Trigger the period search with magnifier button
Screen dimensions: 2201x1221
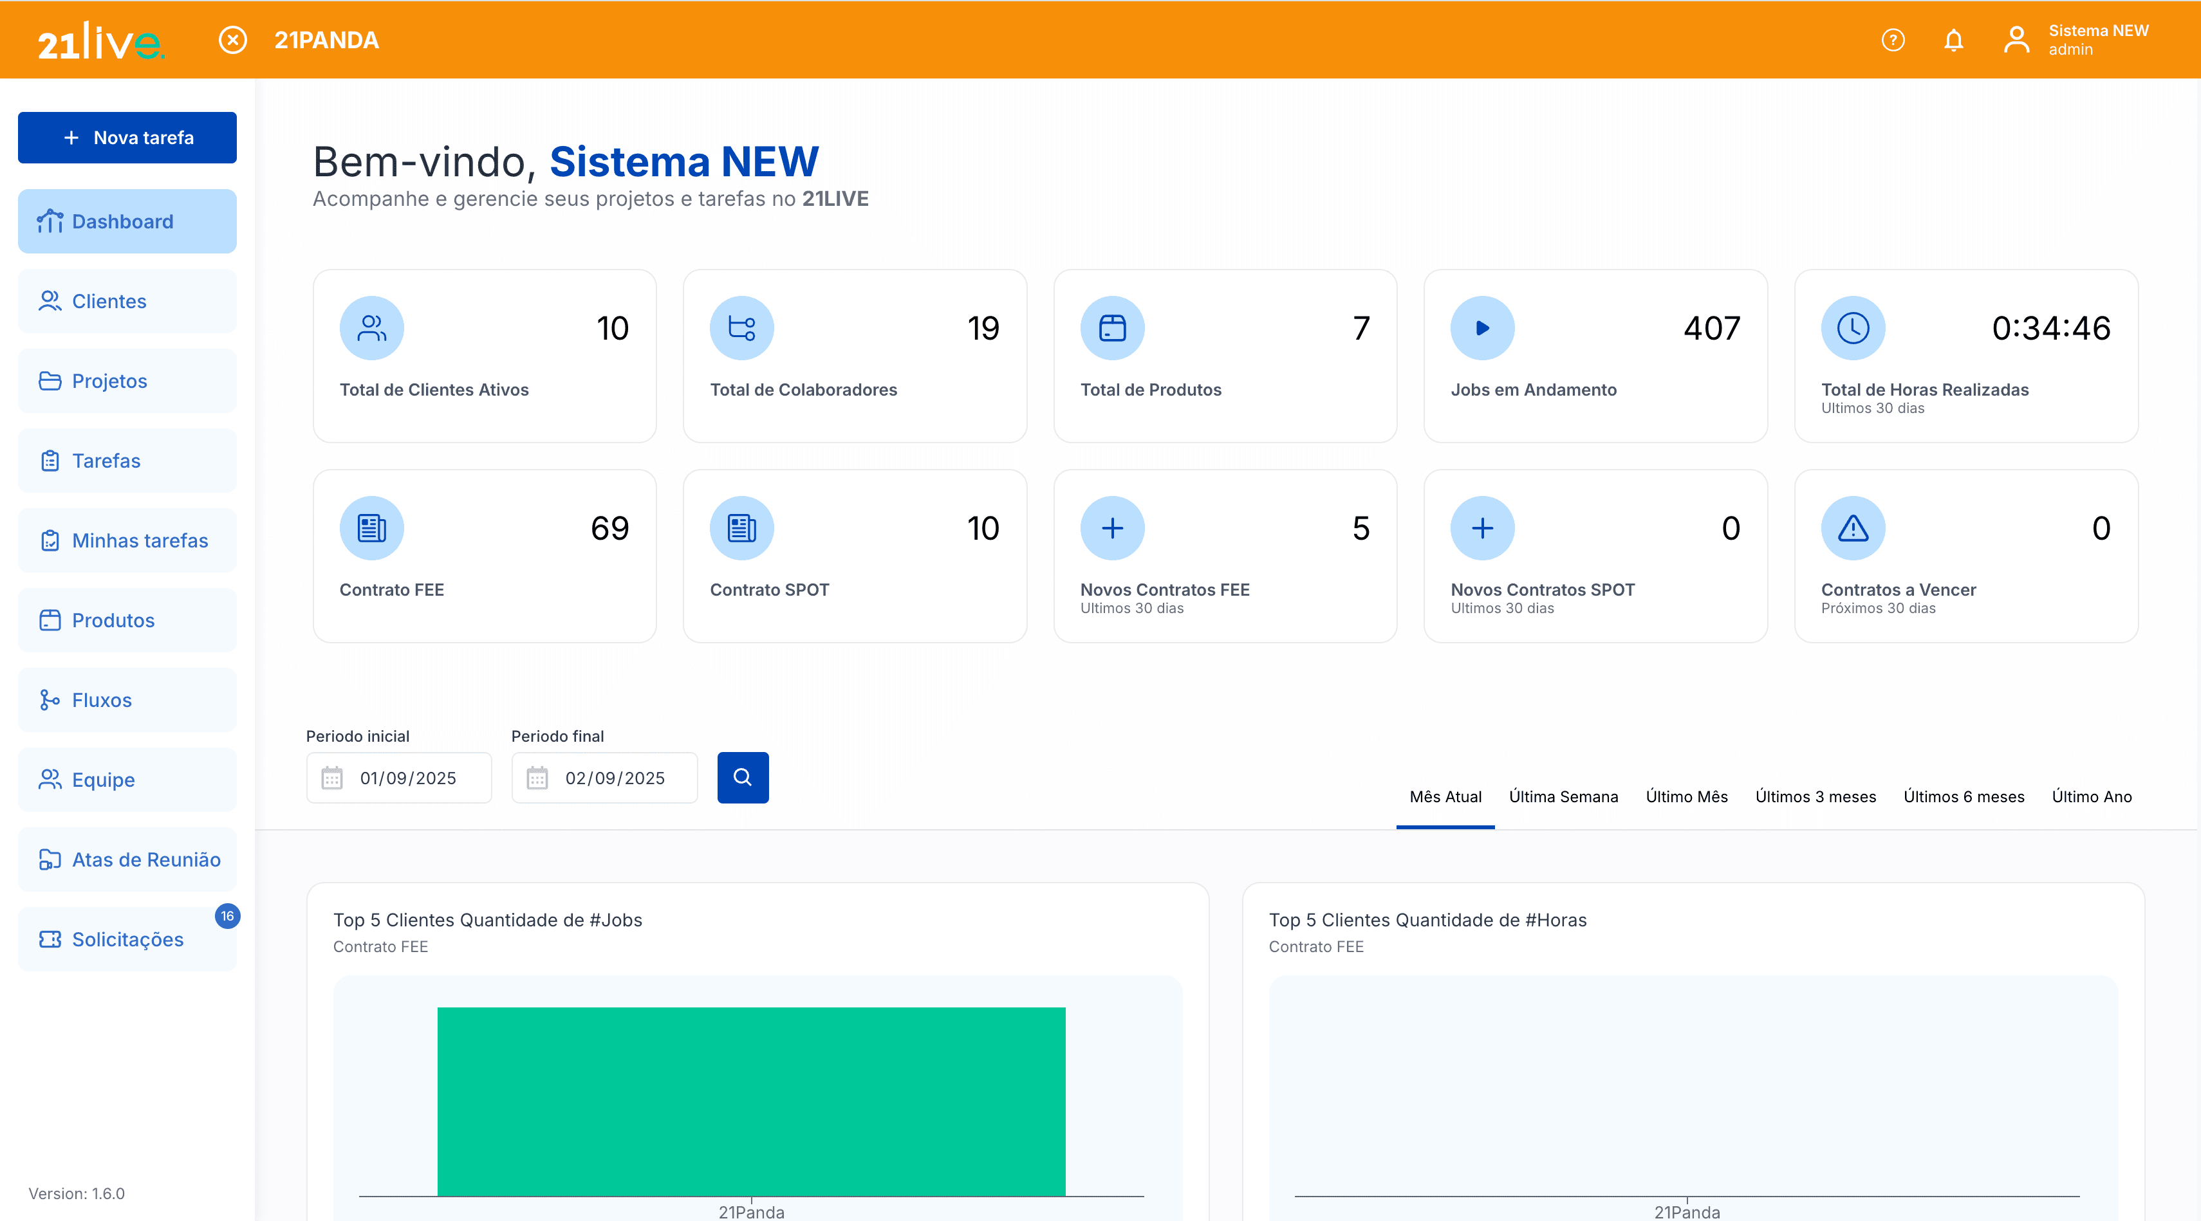point(743,777)
